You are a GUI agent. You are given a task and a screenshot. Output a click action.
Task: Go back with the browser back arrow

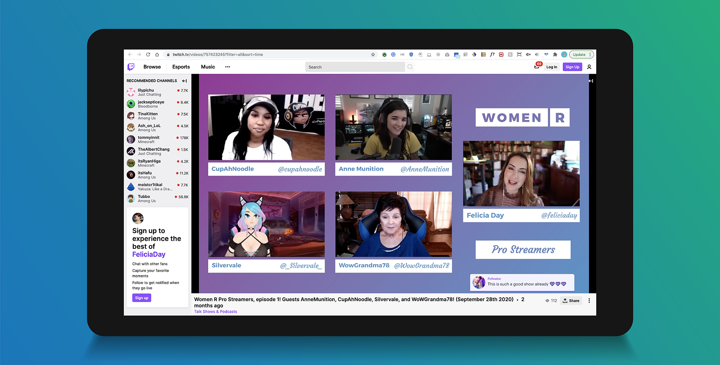pyautogui.click(x=130, y=55)
